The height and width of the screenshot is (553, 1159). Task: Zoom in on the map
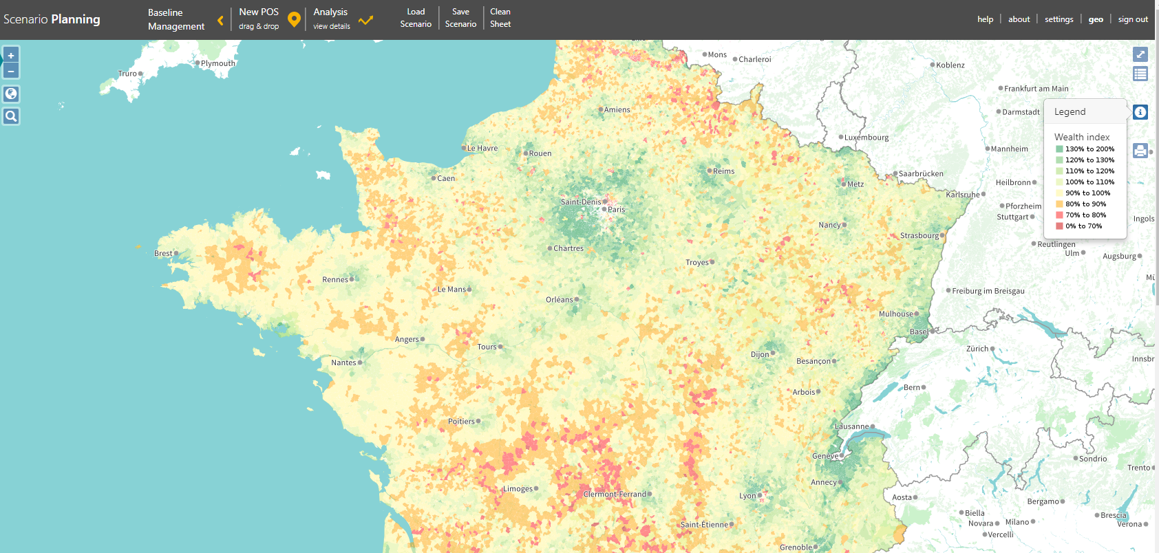11,56
